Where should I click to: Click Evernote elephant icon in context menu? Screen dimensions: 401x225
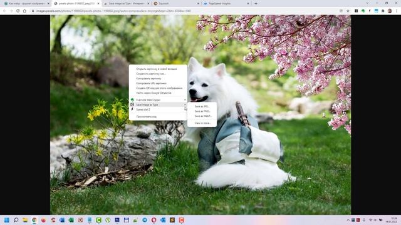(x=132, y=100)
